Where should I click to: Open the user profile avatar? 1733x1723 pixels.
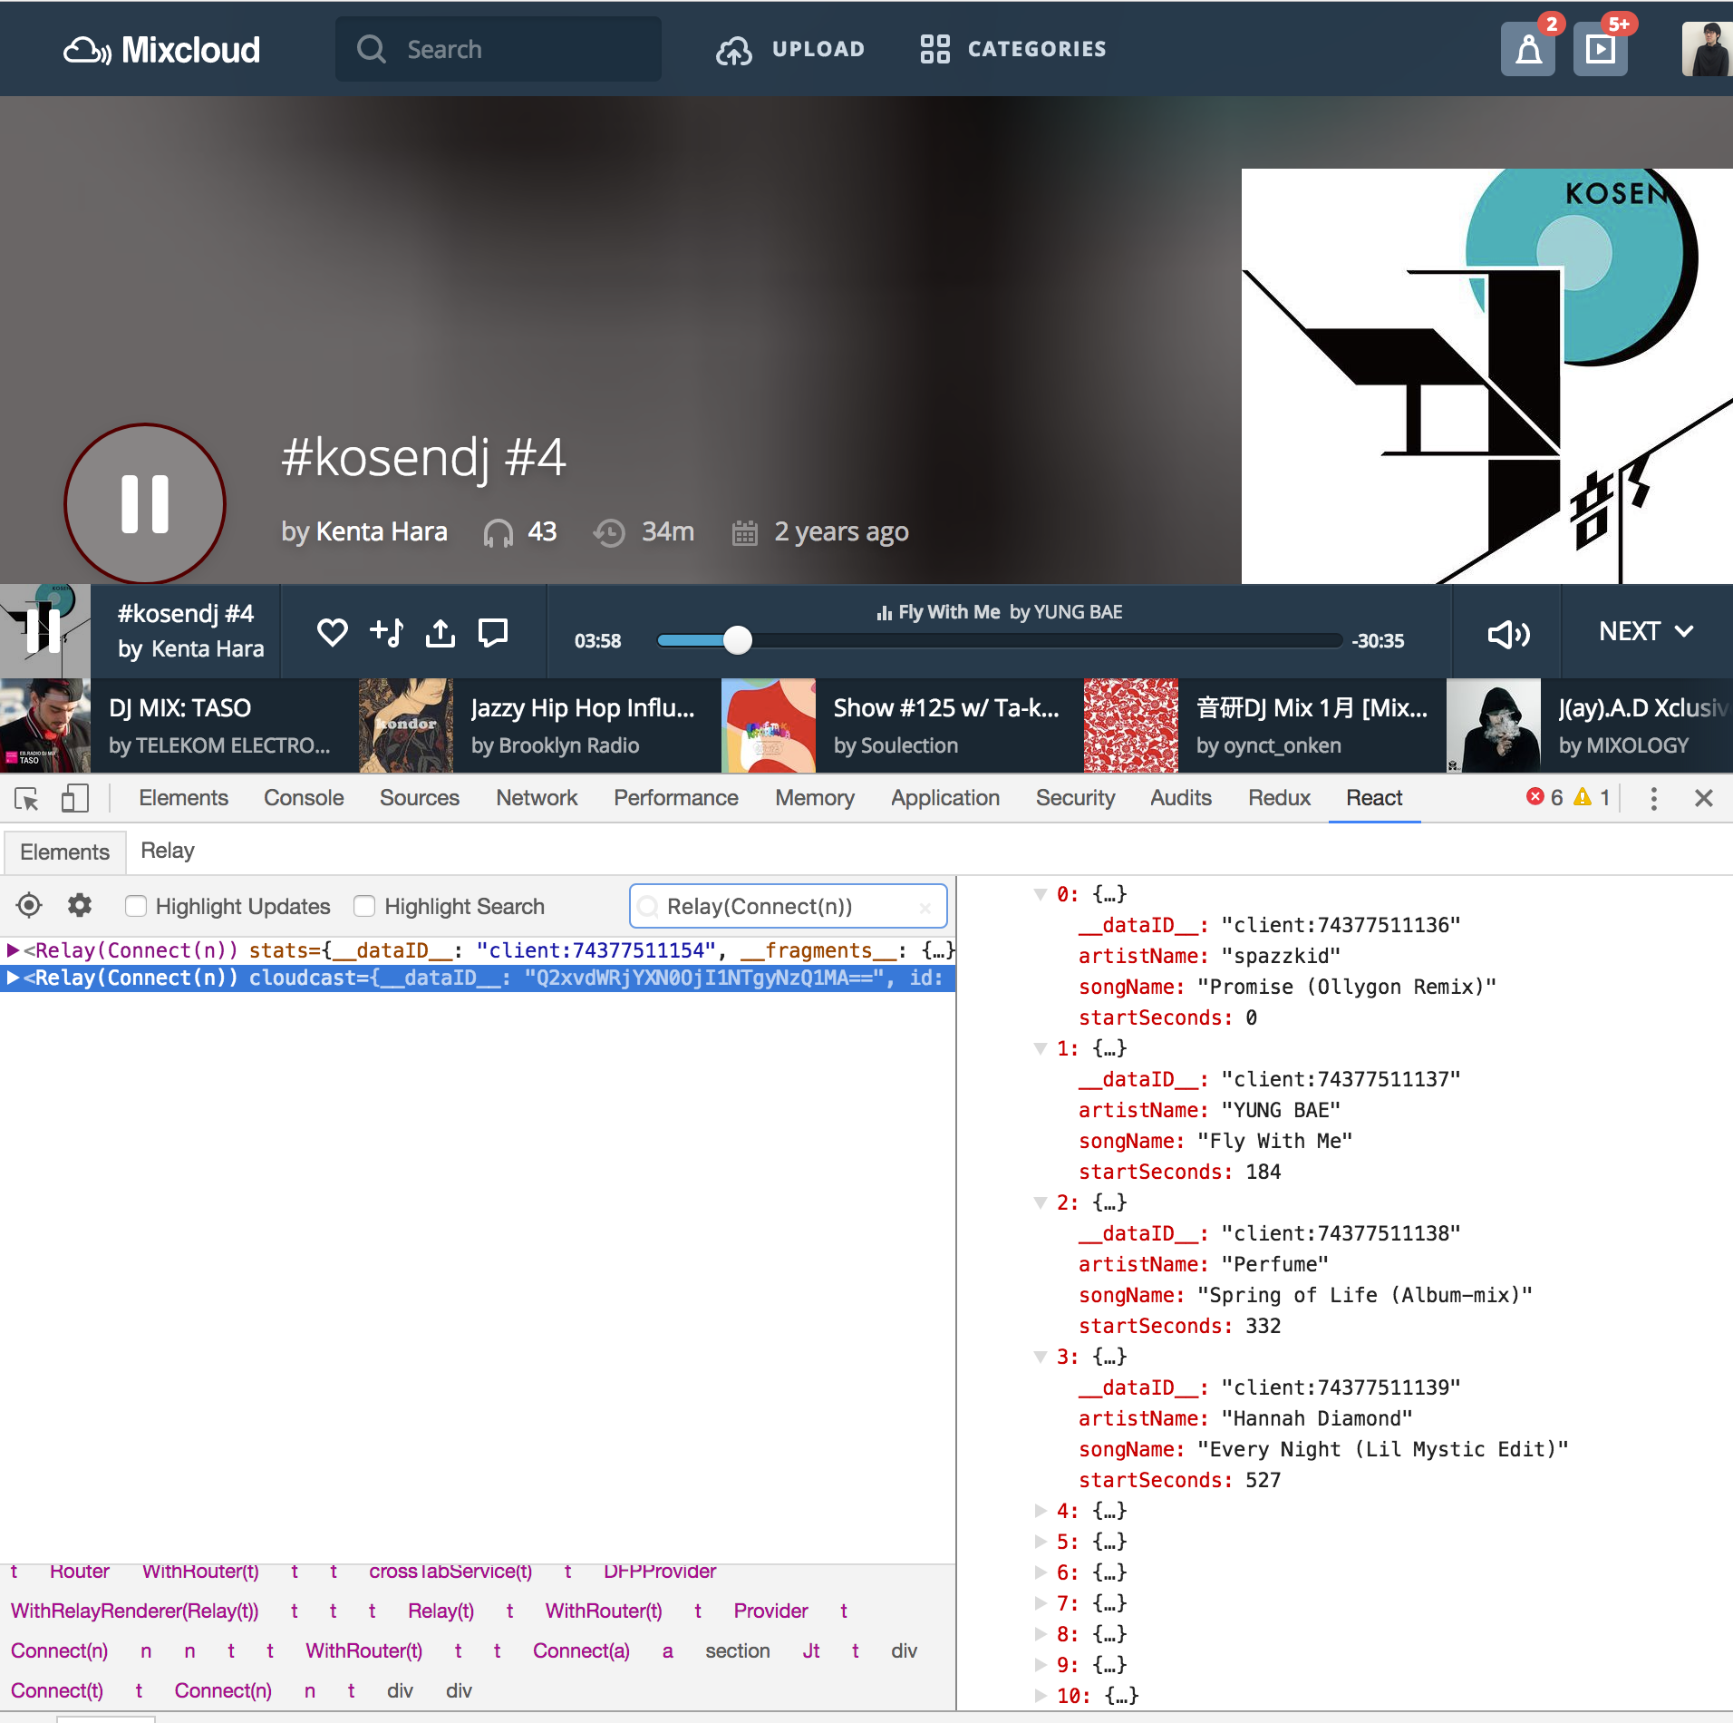pos(1708,49)
